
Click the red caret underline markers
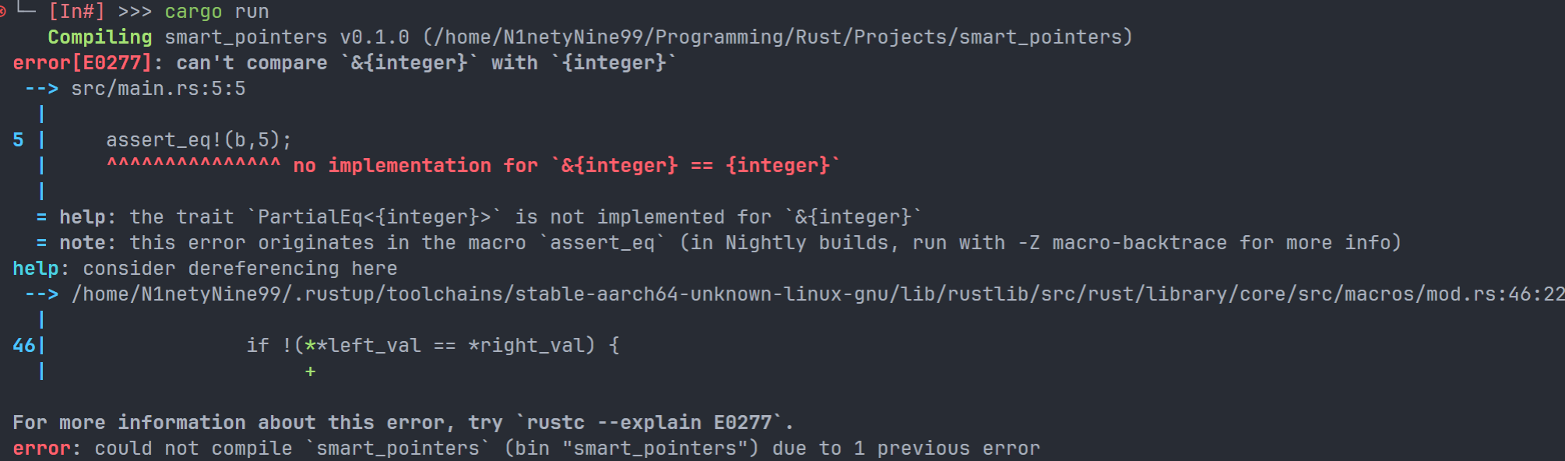pyautogui.click(x=193, y=165)
